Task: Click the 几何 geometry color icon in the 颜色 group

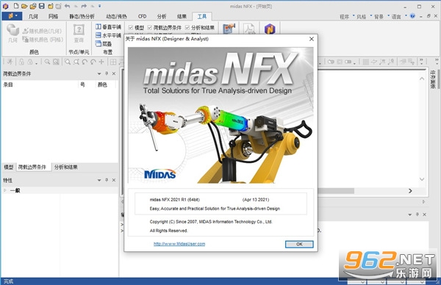Action: (12, 33)
